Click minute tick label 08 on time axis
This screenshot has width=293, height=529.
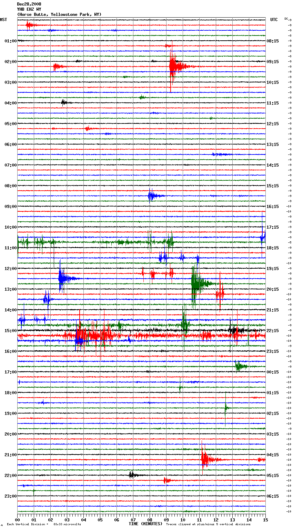150,520
